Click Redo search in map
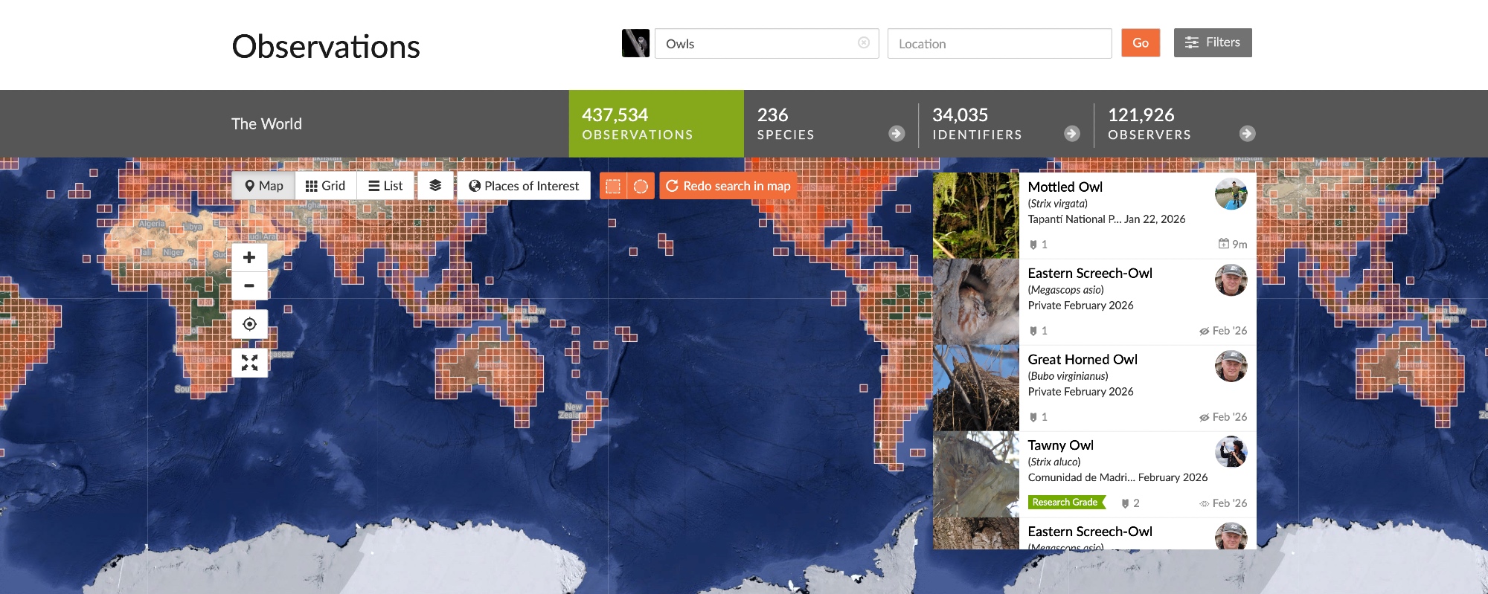Image resolution: width=1488 pixels, height=594 pixels. [728, 186]
